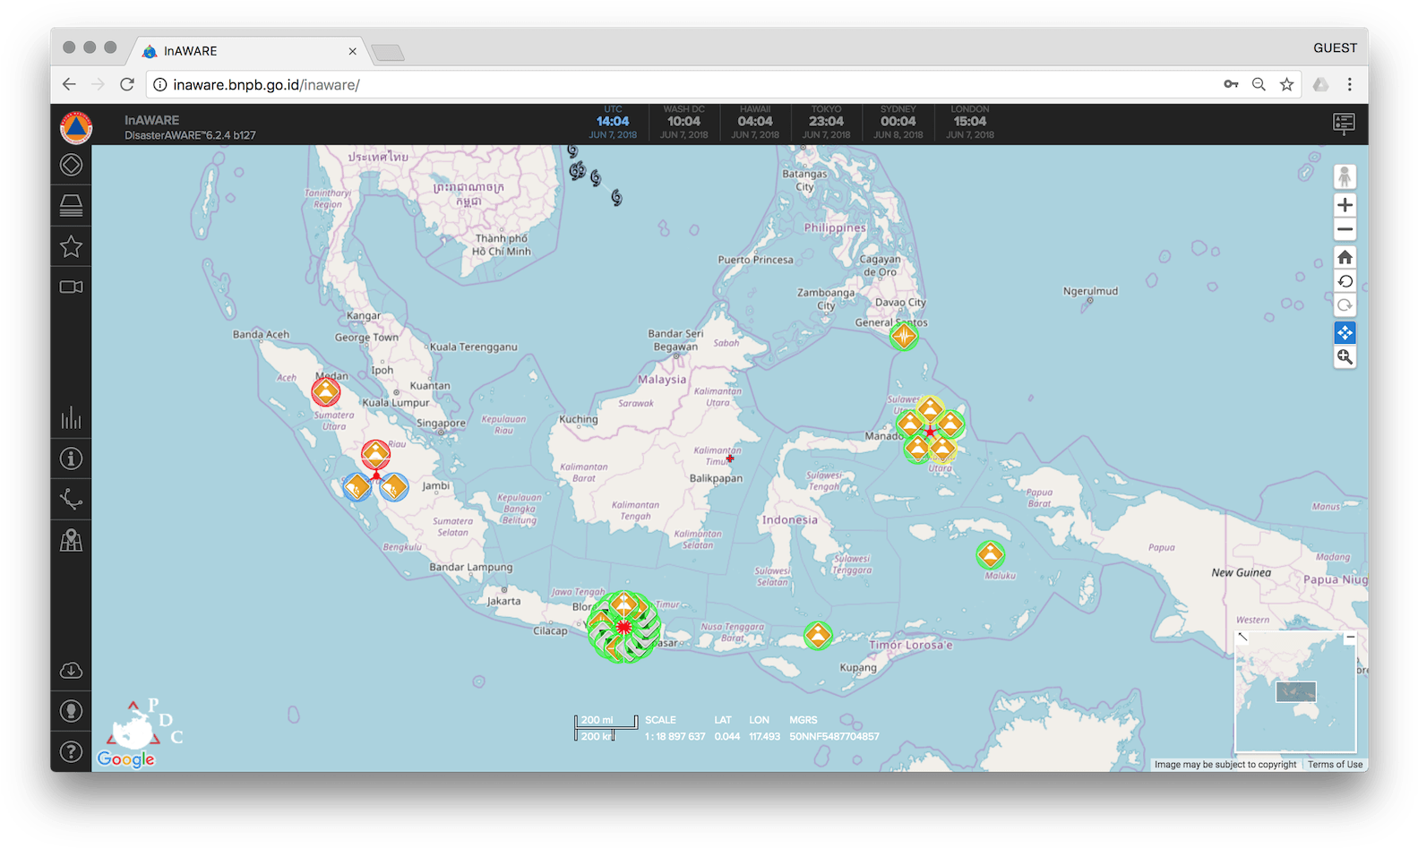Viewport: 1418px width, 848px height.
Task: Click the GUEST profile label
Action: pyautogui.click(x=1335, y=48)
